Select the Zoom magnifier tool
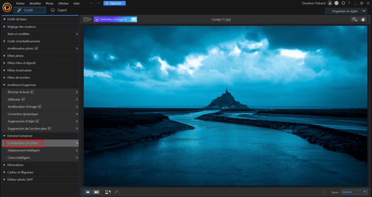 (x=354, y=19)
